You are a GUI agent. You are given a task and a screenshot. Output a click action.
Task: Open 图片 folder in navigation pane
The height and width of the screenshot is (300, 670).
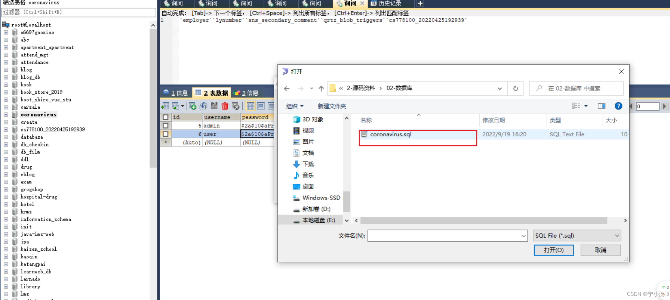(303, 142)
